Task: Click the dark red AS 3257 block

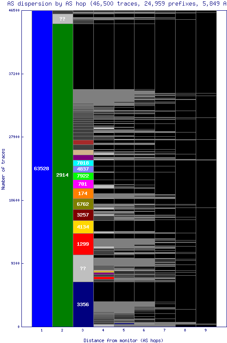Action: tap(83, 215)
